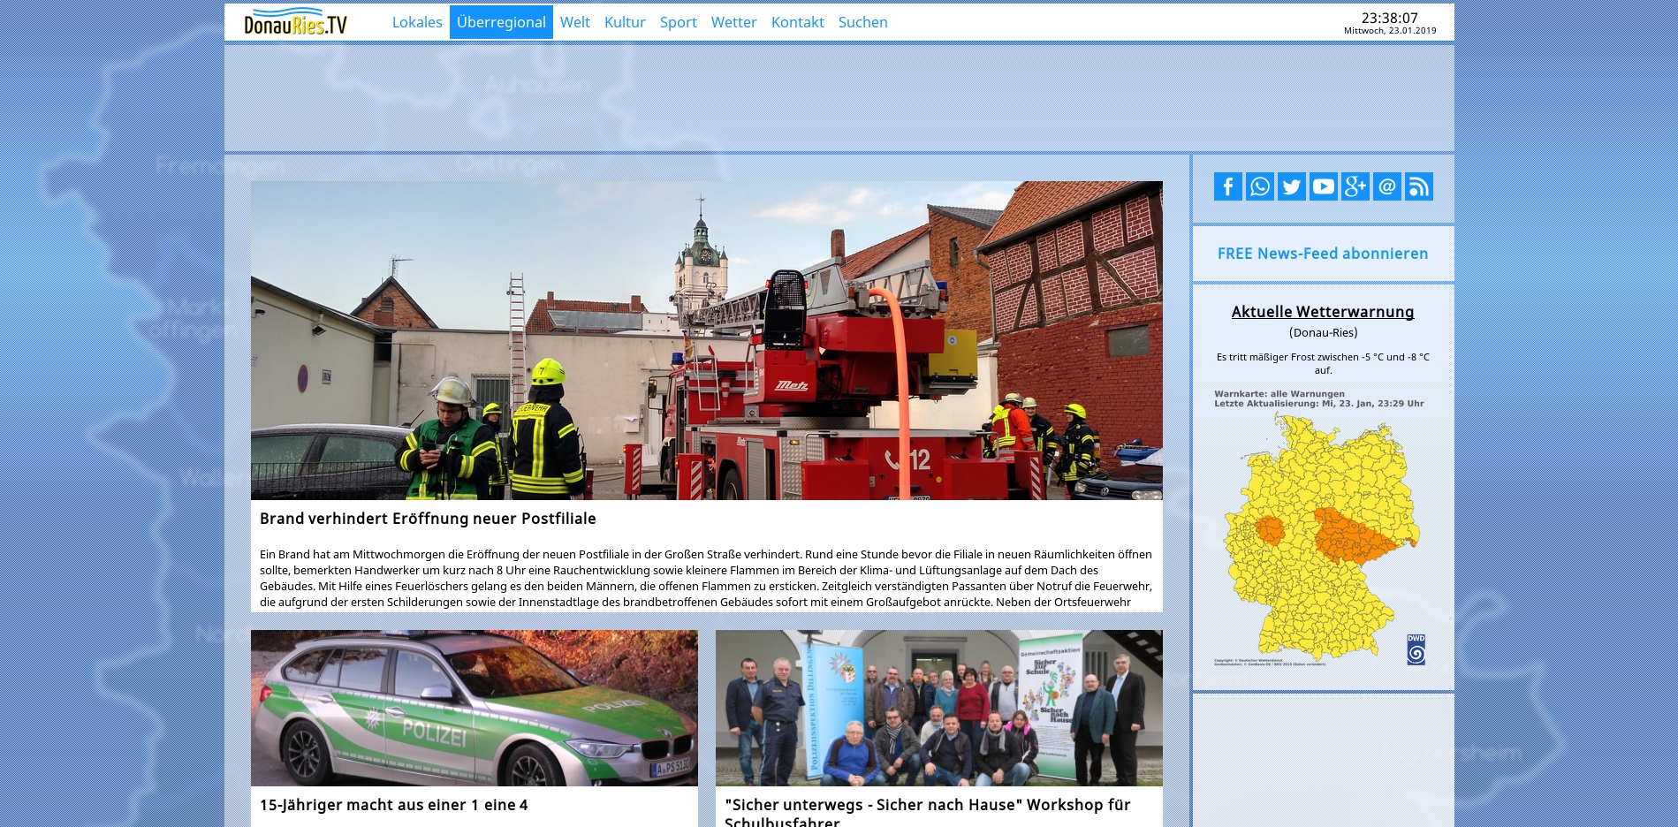
Task: Open headline Brand verhindert Eröffnung neuer Postfiliale
Action: [x=428, y=519]
